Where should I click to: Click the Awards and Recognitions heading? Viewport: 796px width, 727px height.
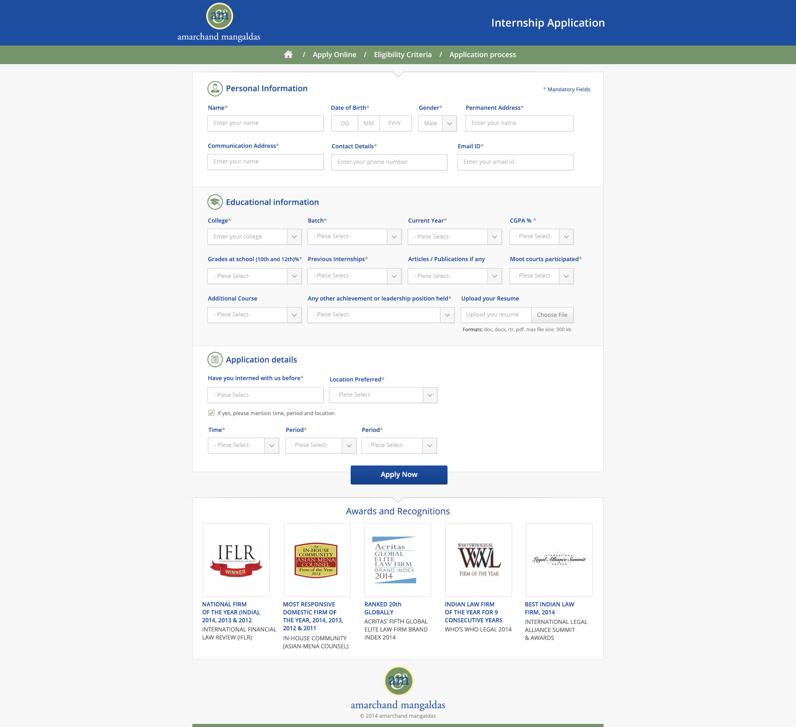pos(398,512)
